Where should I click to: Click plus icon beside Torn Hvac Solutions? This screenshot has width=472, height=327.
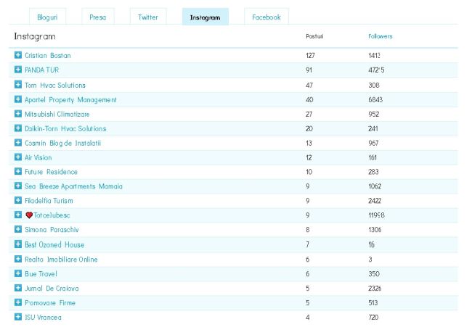pyautogui.click(x=18, y=85)
